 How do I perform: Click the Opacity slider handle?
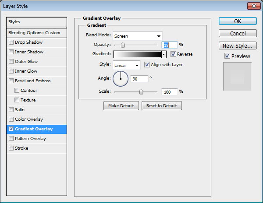coord(123,45)
